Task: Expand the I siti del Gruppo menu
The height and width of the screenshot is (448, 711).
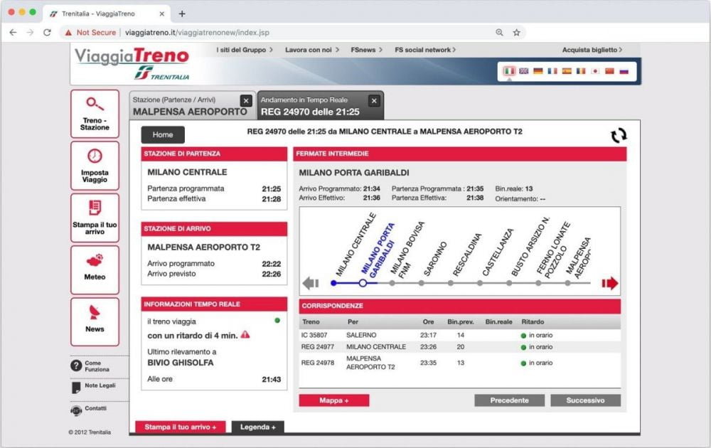Action: coord(240,50)
